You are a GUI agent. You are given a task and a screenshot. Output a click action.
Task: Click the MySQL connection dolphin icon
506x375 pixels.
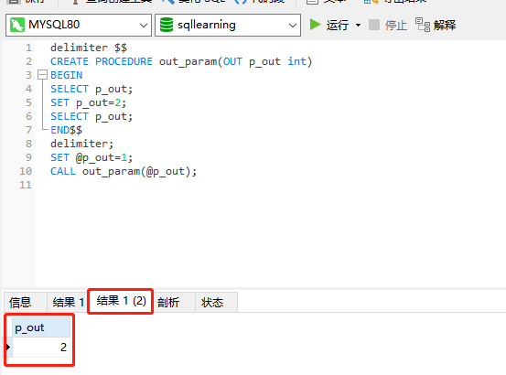(x=17, y=25)
